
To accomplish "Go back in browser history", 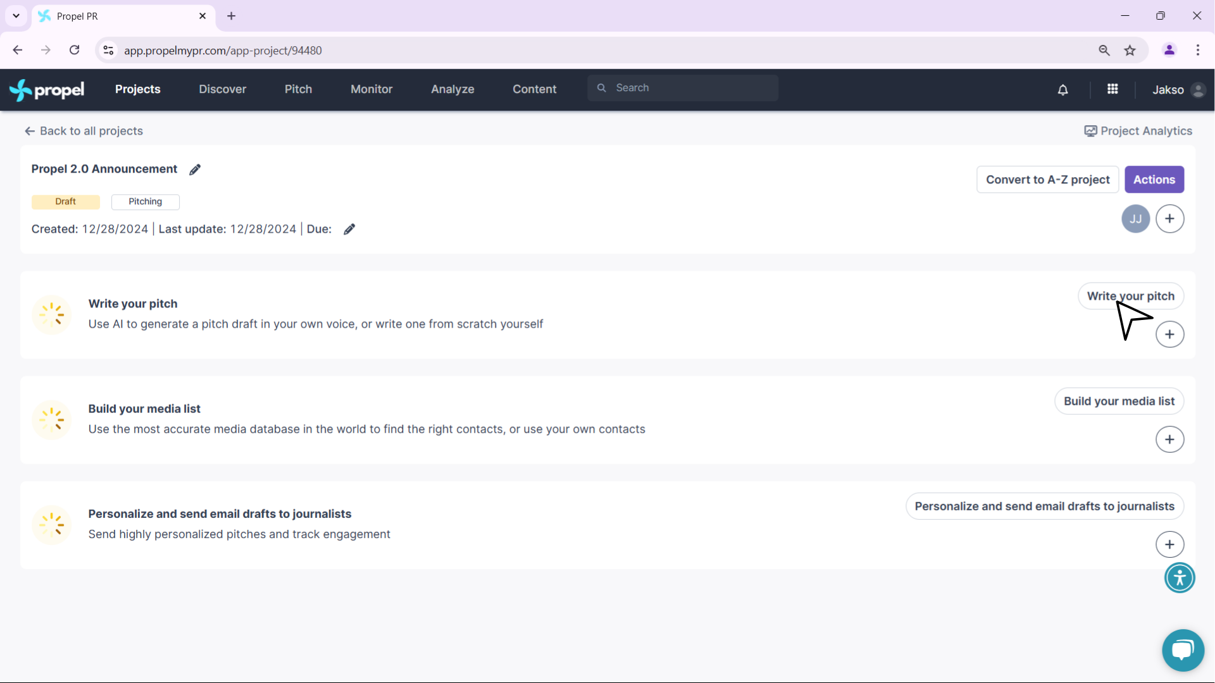I will (18, 50).
